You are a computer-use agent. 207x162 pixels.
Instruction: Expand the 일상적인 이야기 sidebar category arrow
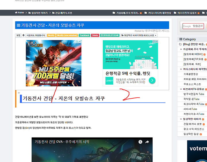(181, 119)
